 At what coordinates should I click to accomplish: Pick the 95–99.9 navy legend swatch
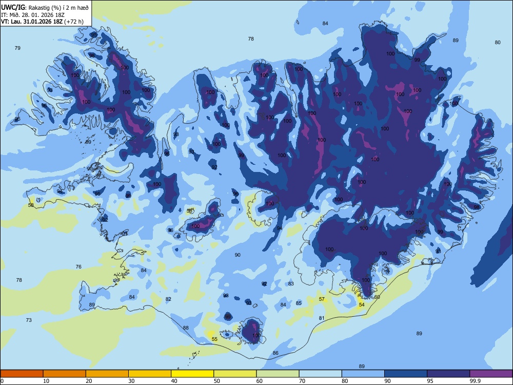[448, 374]
